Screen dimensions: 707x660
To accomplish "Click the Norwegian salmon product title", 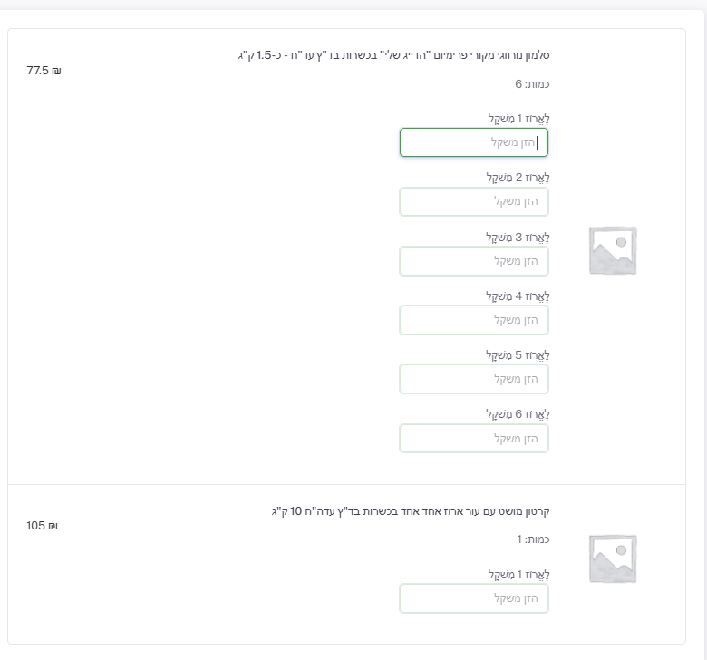I will 393,55.
